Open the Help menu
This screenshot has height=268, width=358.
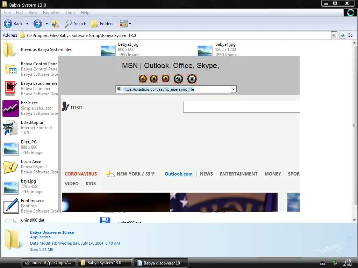[x=85, y=13]
